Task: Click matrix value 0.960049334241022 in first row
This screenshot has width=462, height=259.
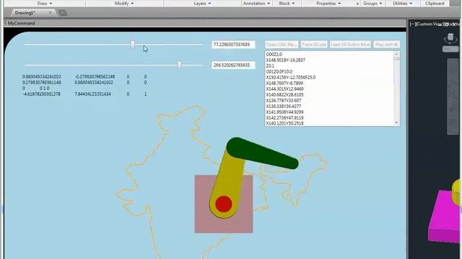Action: tap(42, 77)
